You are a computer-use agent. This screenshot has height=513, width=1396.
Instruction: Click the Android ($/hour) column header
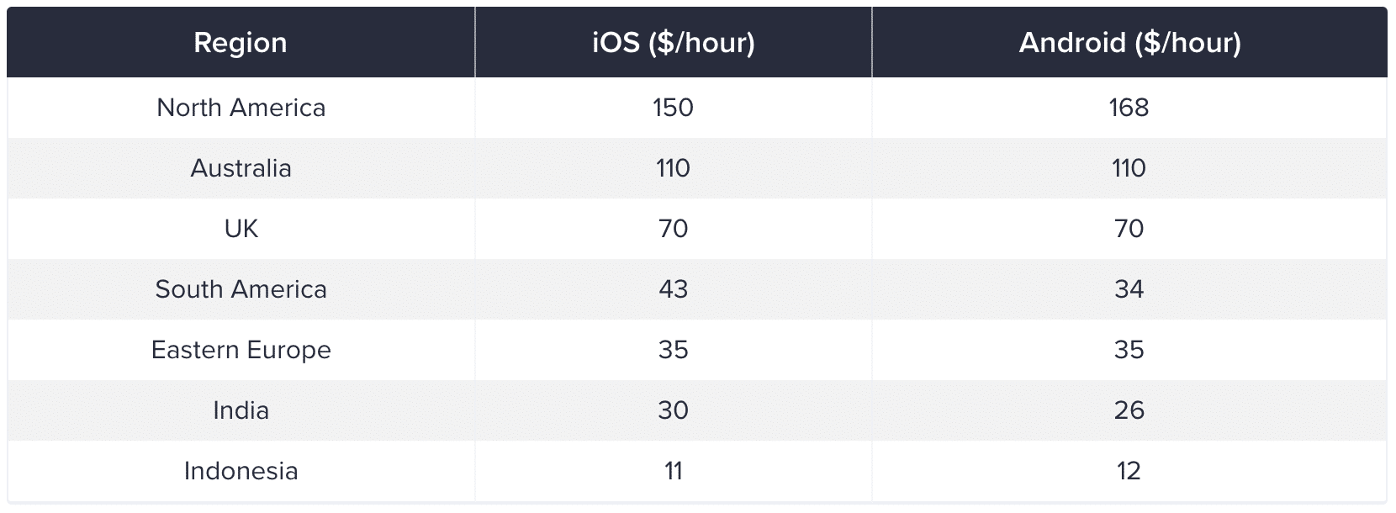click(x=1129, y=43)
